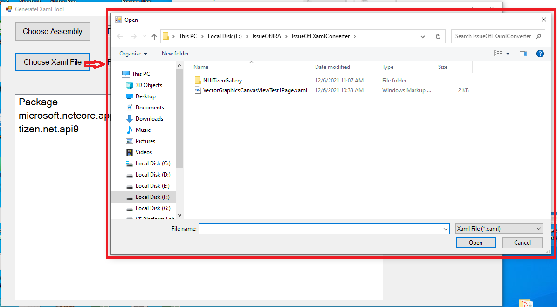Select IssueOfEXamlConverter breadcrumb segment

[x=321, y=36]
